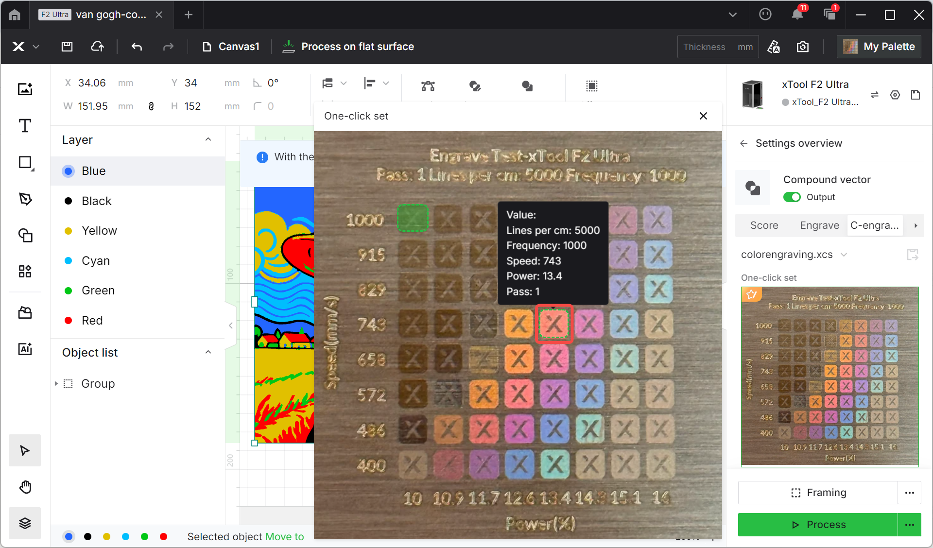The height and width of the screenshot is (548, 933).
Task: Activate the Select arrow tool
Action: 25,450
